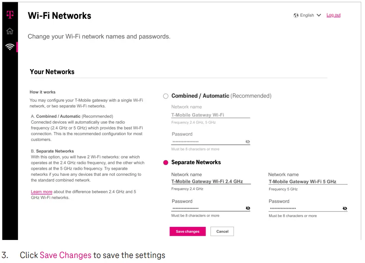Select the Separate Networks radio button

(x=165, y=162)
